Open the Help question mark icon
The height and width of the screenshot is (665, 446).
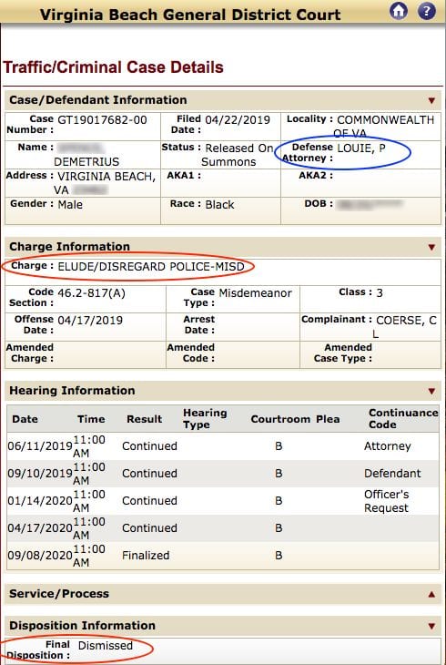coord(427,11)
